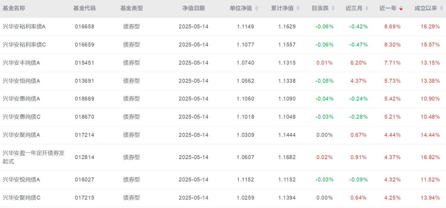
Task: Click since-inception return 16.29%
Action: [x=430, y=27]
